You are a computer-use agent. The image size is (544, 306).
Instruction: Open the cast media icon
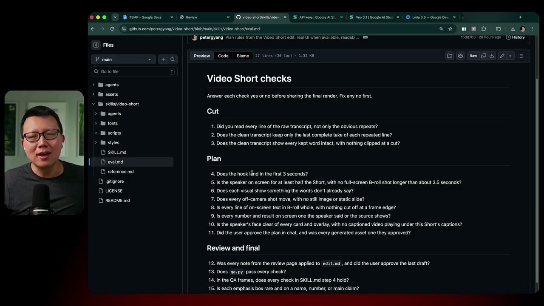coord(498,29)
